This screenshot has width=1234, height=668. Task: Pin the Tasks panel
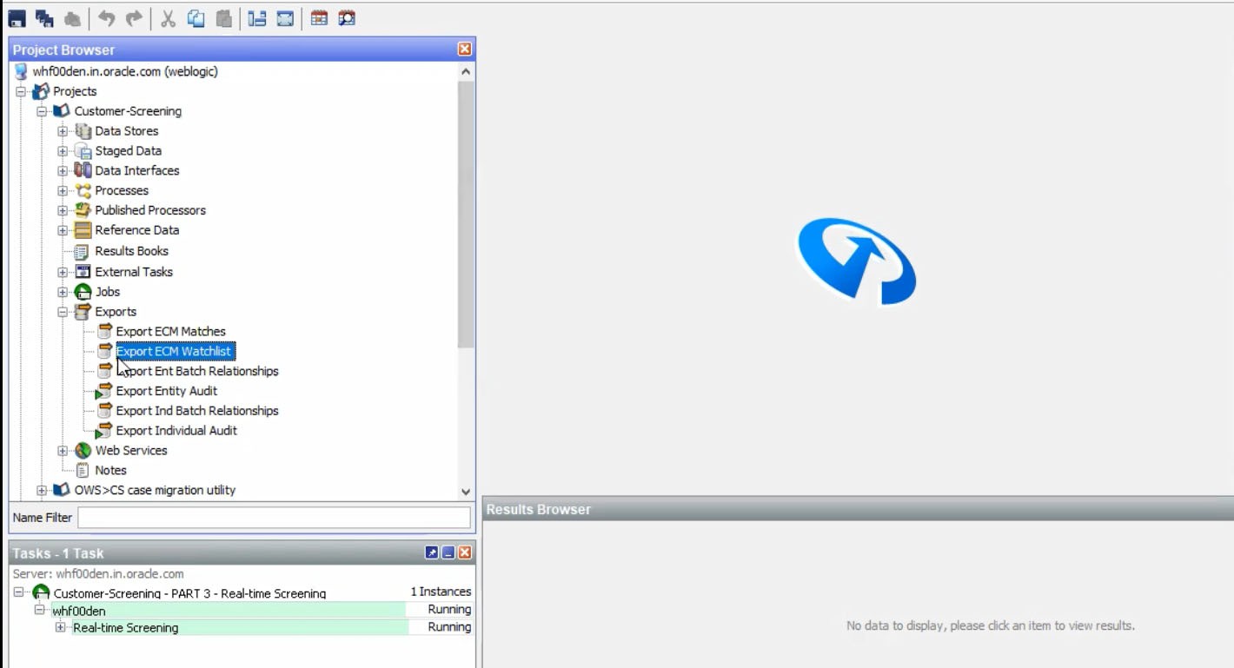(432, 553)
